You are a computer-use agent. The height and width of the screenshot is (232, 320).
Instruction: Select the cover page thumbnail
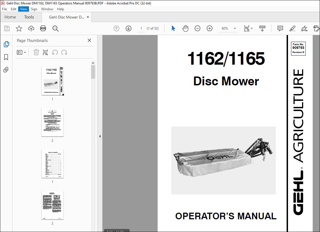(x=53, y=81)
